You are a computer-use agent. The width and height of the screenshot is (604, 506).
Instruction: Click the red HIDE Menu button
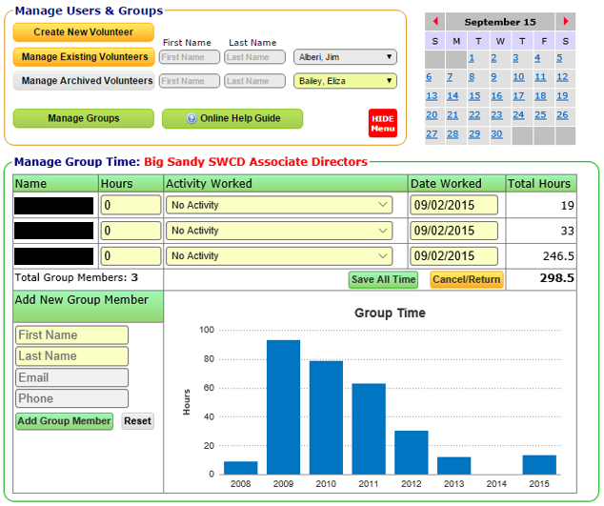[382, 123]
